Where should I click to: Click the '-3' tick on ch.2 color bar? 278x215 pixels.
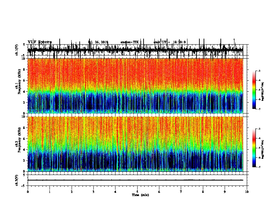pyautogui.click(x=259, y=129)
